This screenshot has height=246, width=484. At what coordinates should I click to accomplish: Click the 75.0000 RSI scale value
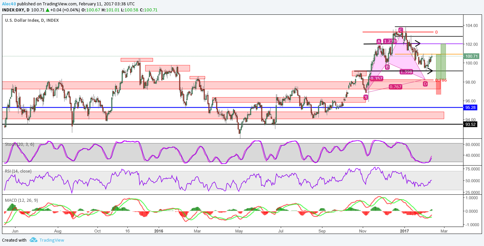tap(473, 169)
